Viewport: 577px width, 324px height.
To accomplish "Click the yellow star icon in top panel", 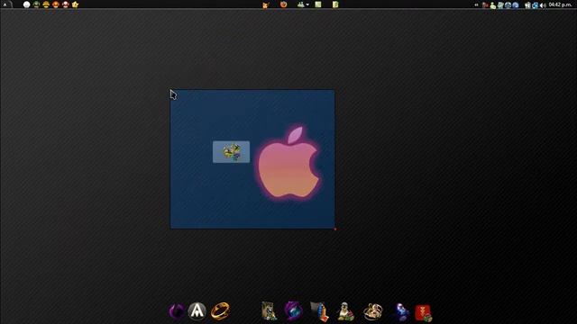I will 75,4.
